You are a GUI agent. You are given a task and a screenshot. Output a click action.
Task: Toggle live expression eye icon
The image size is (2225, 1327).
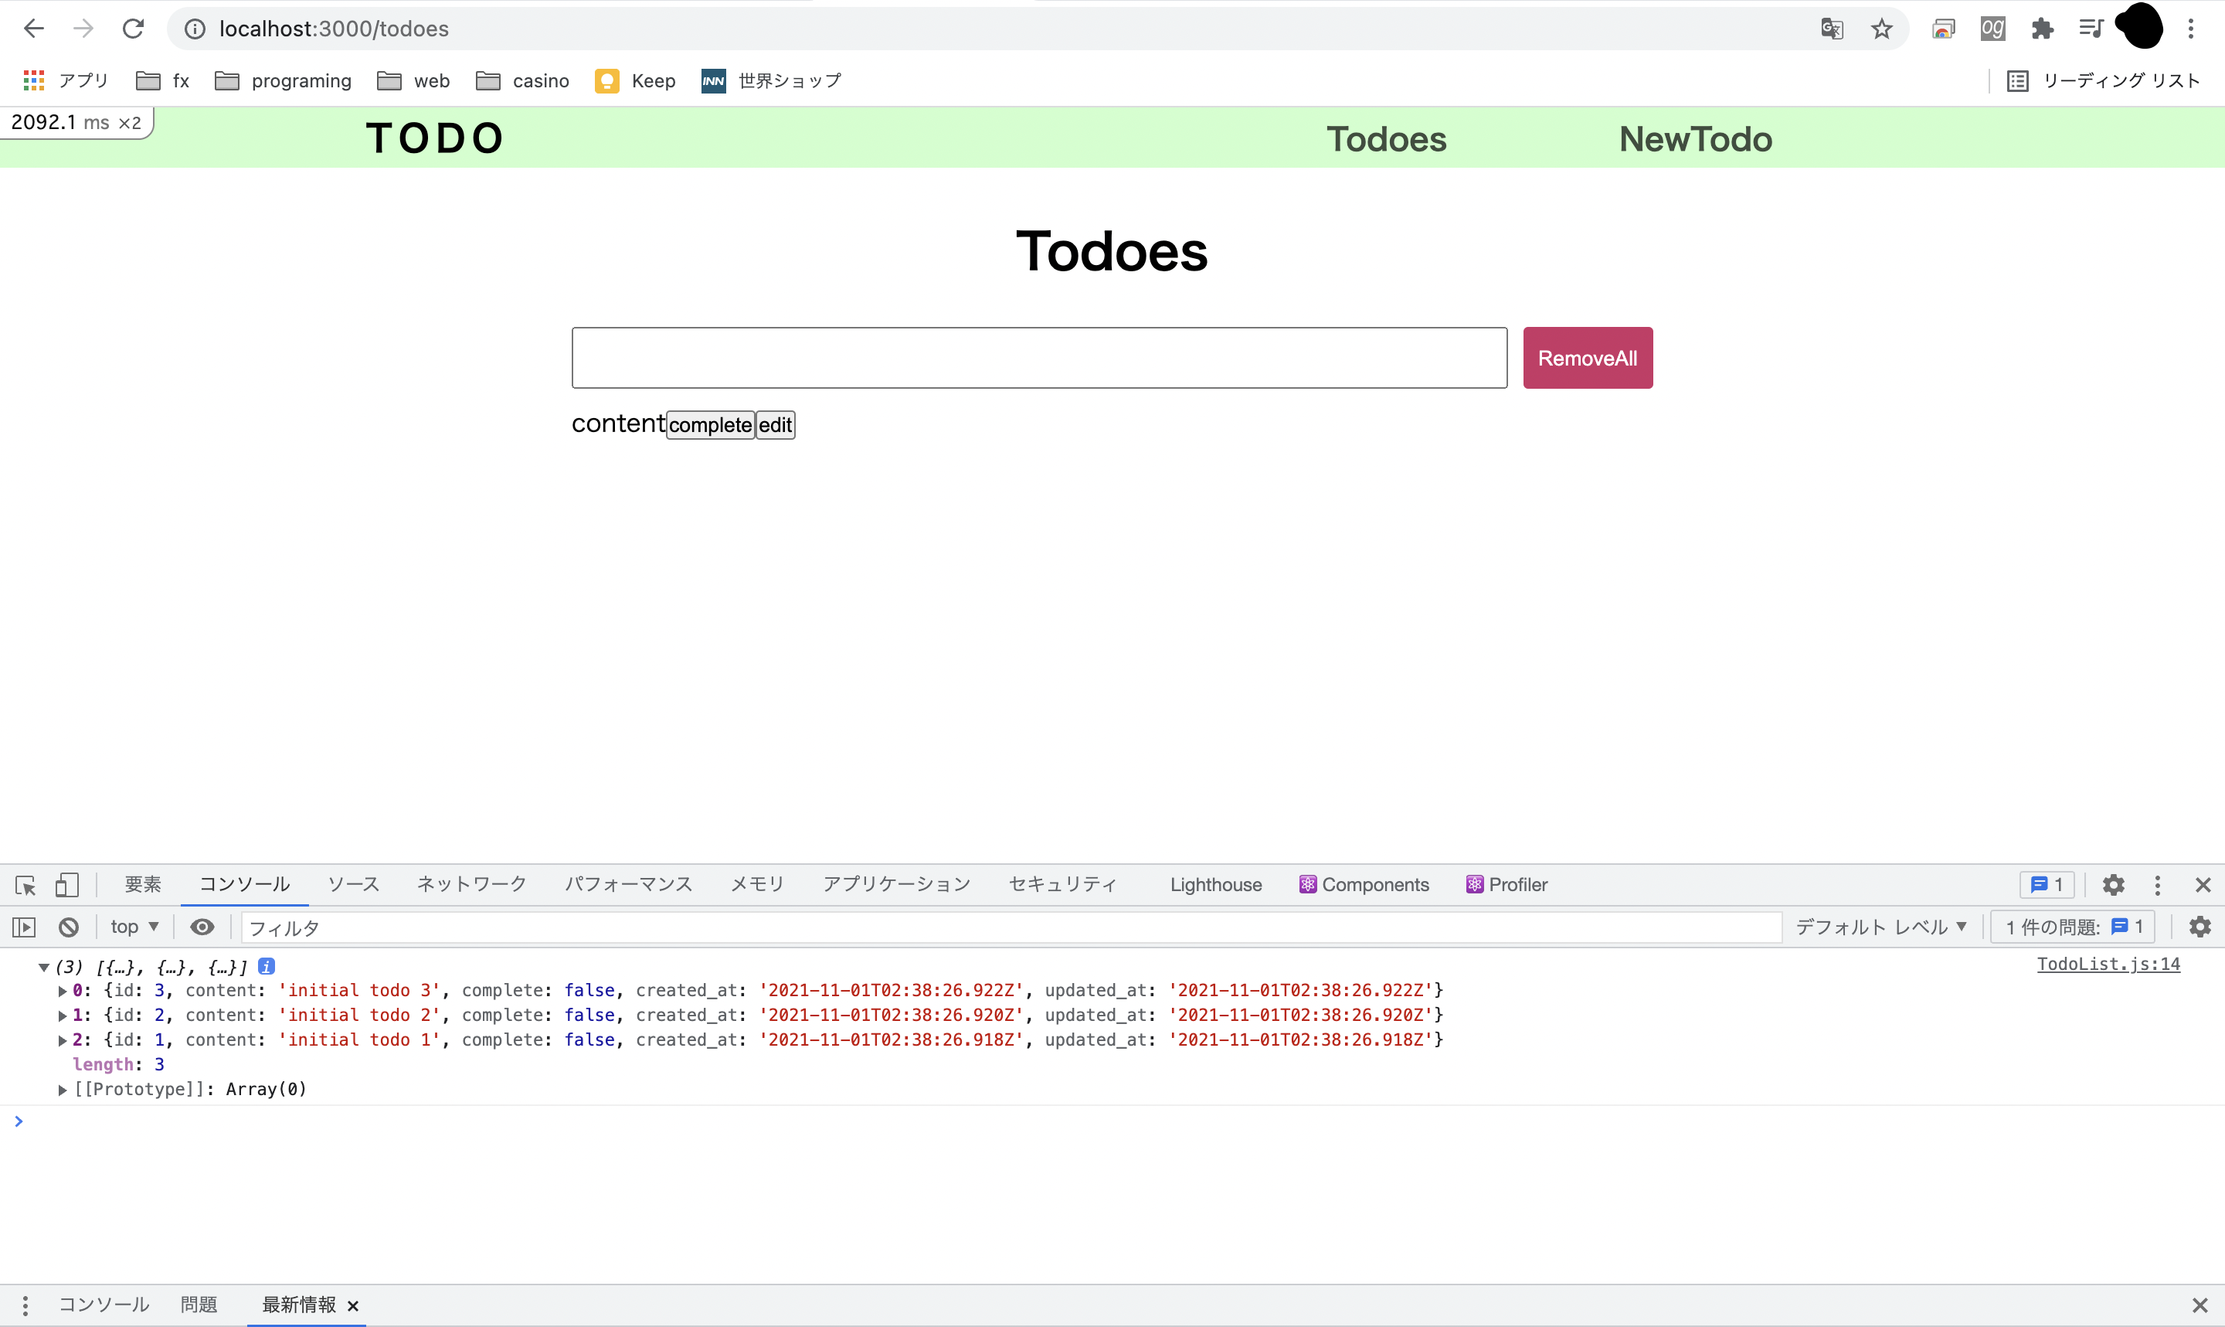coord(202,927)
